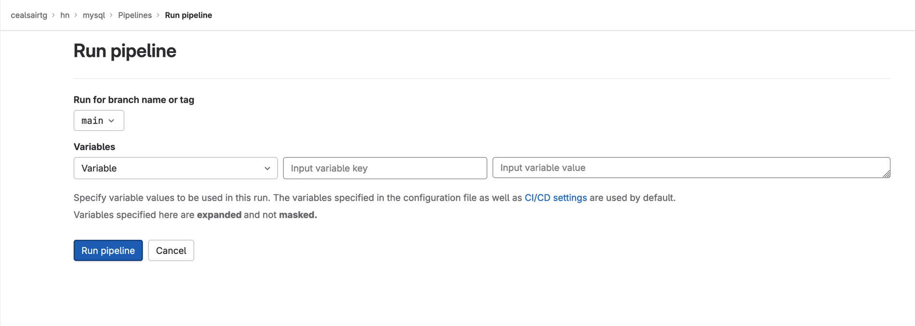Viewport: 915px width, 326px height.
Task: Grab the value textarea resize handle
Action: pyautogui.click(x=887, y=174)
